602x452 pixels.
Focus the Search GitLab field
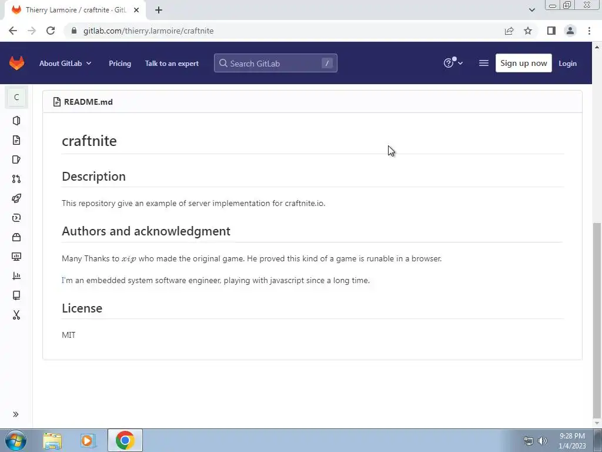coord(276,64)
